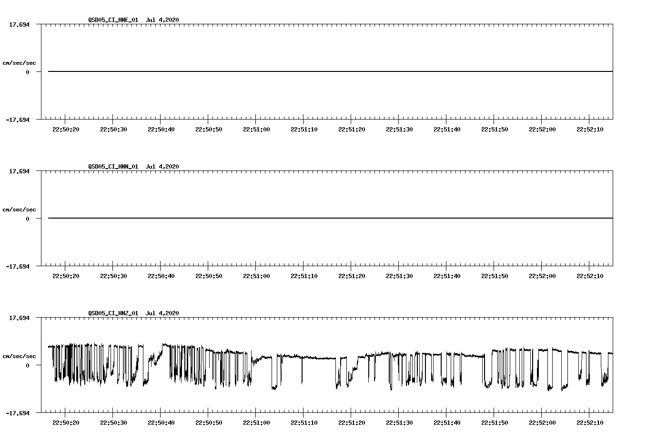647x440 pixels.
Task: Select the 22:50:30 tick label under HNN plot
Action: 113,276
